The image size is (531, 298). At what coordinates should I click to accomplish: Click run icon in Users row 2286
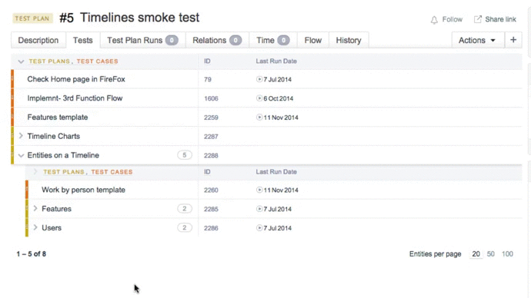[x=259, y=227]
